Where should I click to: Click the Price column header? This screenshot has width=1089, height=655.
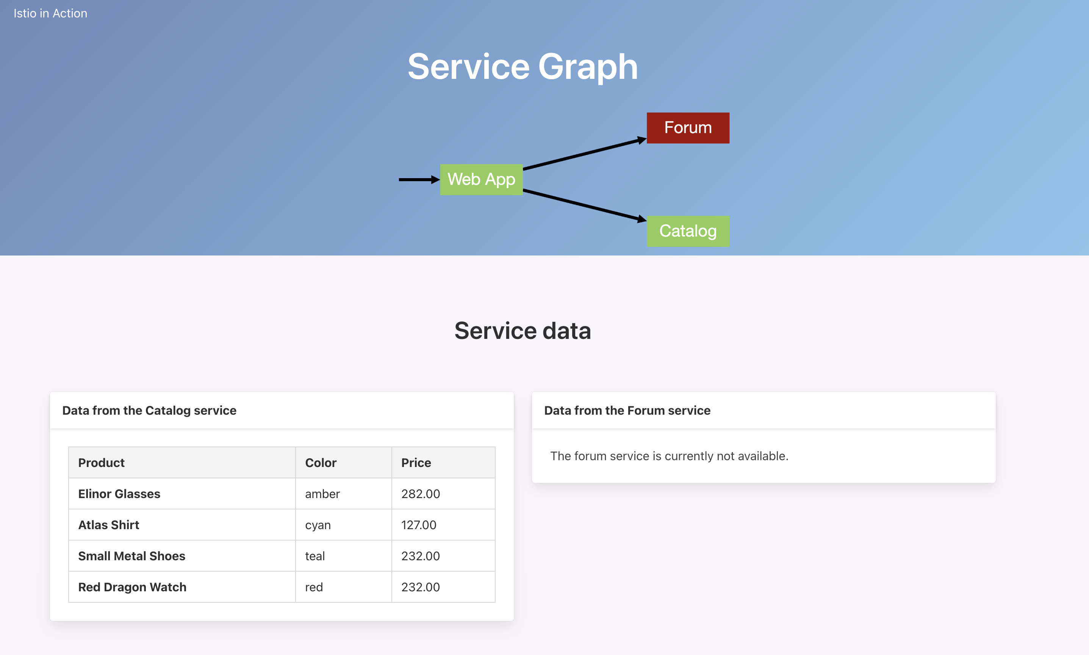click(443, 462)
